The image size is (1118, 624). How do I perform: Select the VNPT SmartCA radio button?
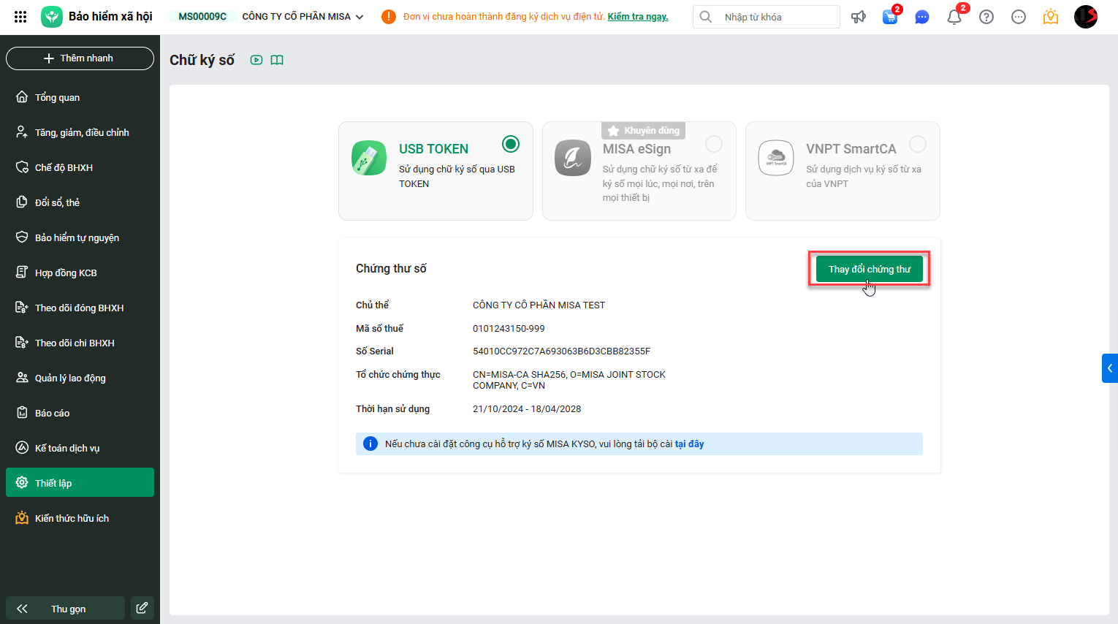[918, 144]
